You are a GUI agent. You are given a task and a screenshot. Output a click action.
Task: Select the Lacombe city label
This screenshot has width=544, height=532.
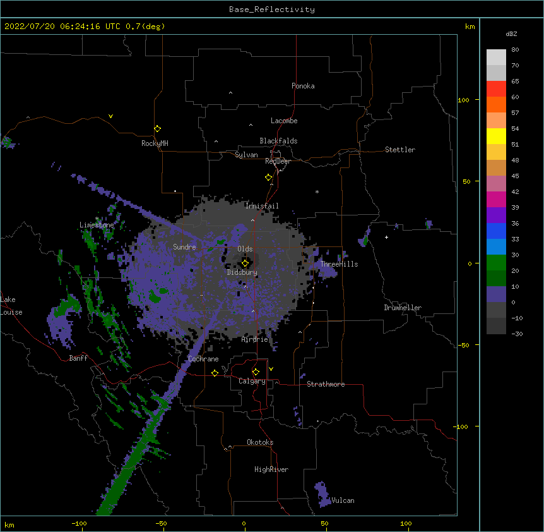[284, 121]
